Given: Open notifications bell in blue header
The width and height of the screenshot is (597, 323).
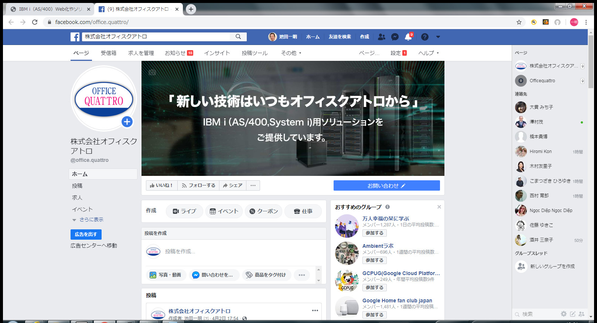Looking at the screenshot, I should [x=408, y=37].
